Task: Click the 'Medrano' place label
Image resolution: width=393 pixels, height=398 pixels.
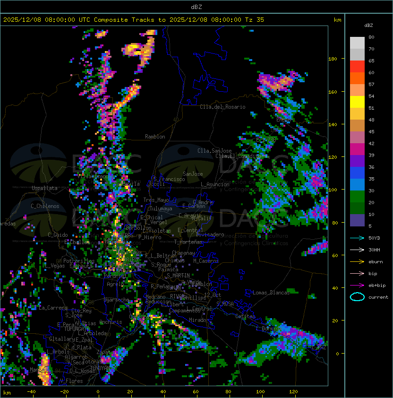Action: 155,297
